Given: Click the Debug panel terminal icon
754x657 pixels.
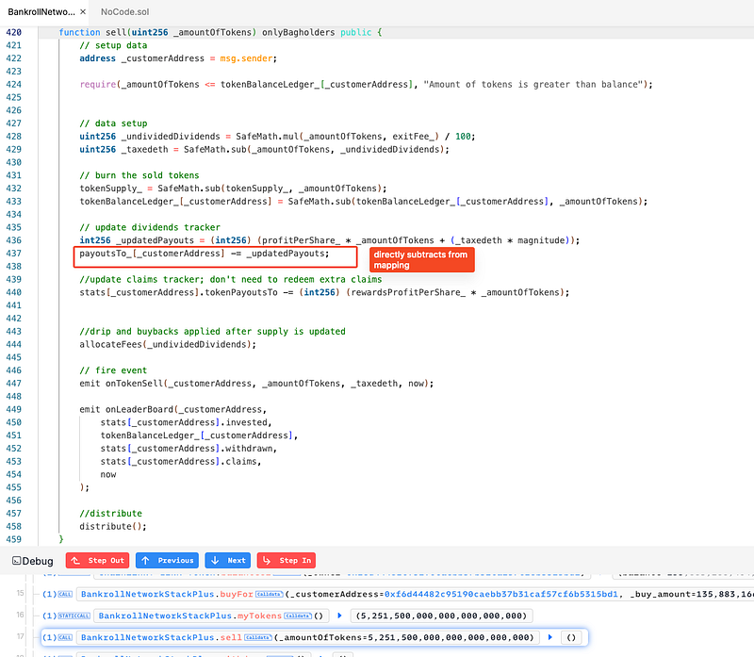Looking at the screenshot, I should coord(17,560).
